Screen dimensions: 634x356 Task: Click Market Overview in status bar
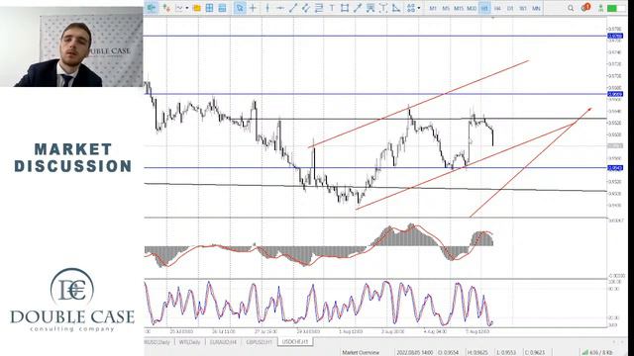pyautogui.click(x=361, y=352)
